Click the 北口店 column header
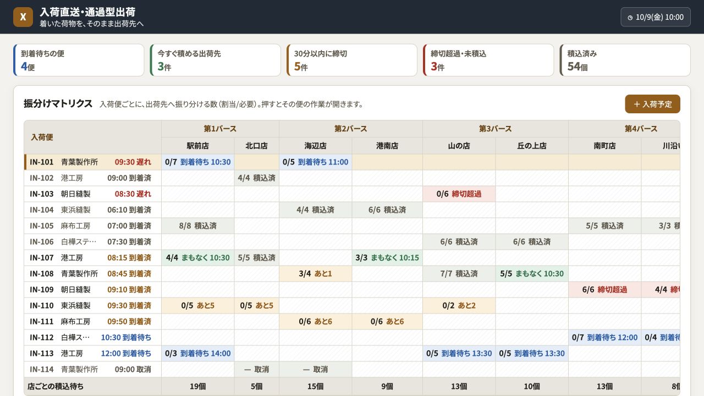Viewport: 704px width, 396px height. coord(257,146)
